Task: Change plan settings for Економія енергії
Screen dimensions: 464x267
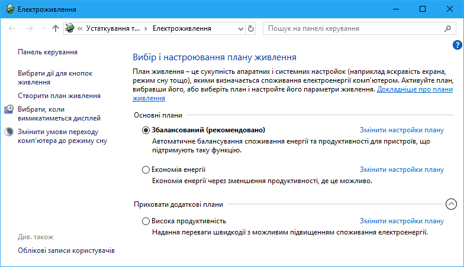Action: [x=402, y=170]
